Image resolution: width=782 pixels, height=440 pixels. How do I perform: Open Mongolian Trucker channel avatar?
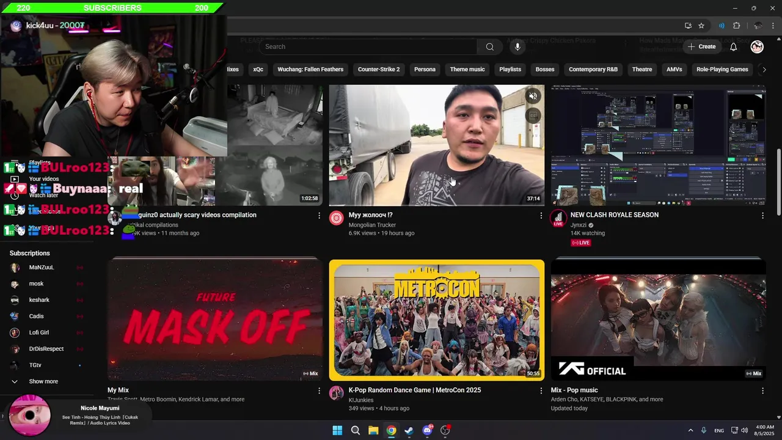tap(337, 218)
